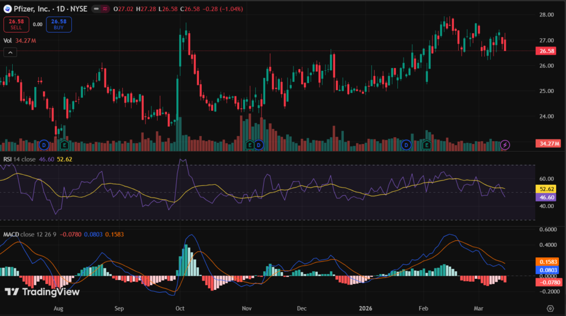Image resolution: width=566 pixels, height=316 pixels.
Task: Click the yellow 52.62 RSI value label
Action: 547,189
